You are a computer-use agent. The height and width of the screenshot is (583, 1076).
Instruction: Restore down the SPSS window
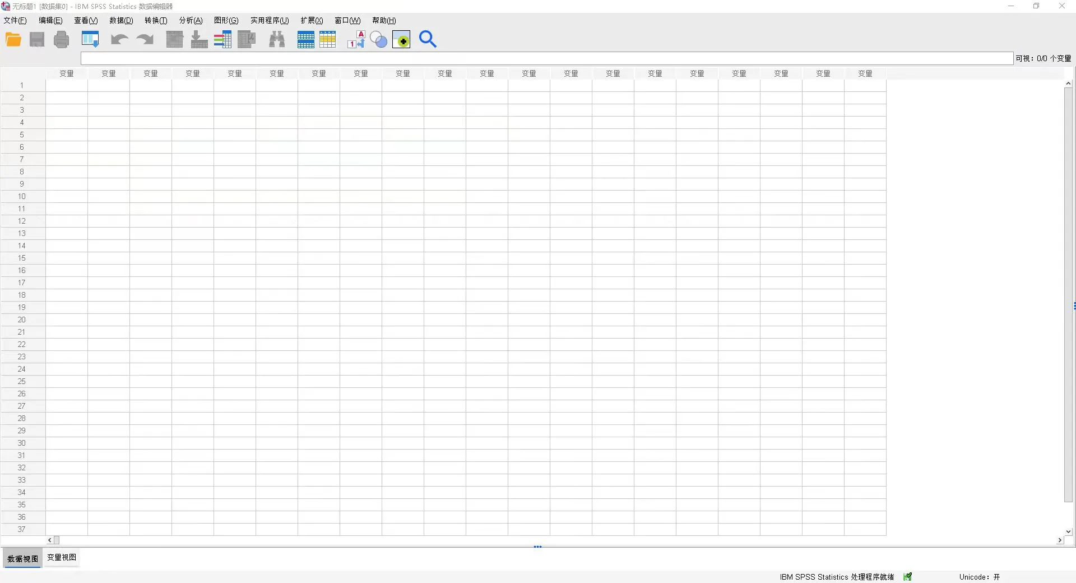click(x=1036, y=6)
